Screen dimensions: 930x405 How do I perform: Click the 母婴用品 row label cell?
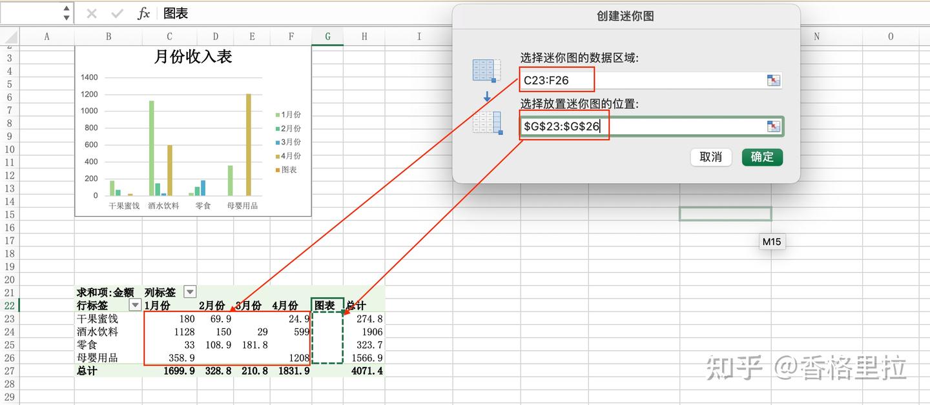click(x=108, y=357)
